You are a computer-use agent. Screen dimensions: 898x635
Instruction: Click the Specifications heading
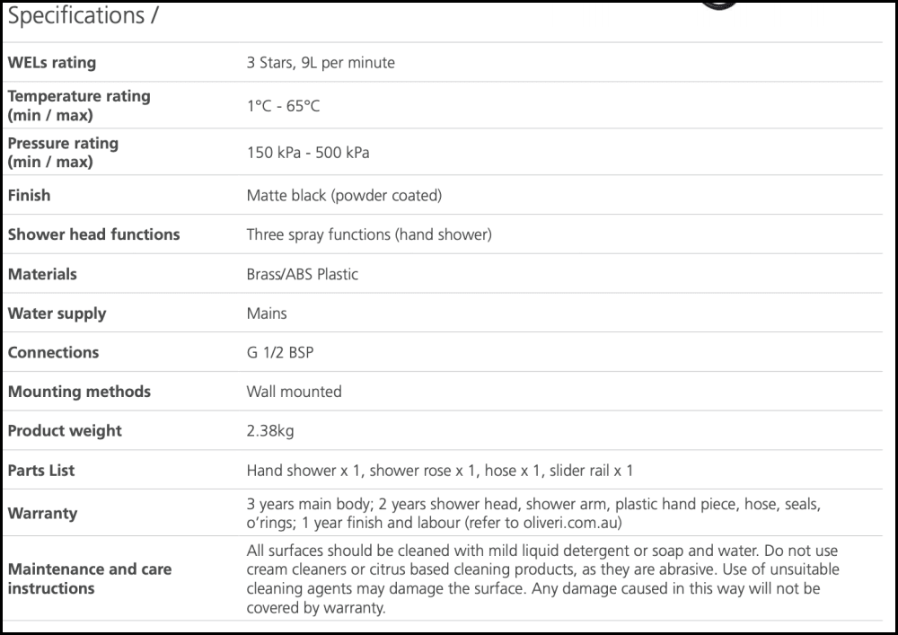(84, 16)
